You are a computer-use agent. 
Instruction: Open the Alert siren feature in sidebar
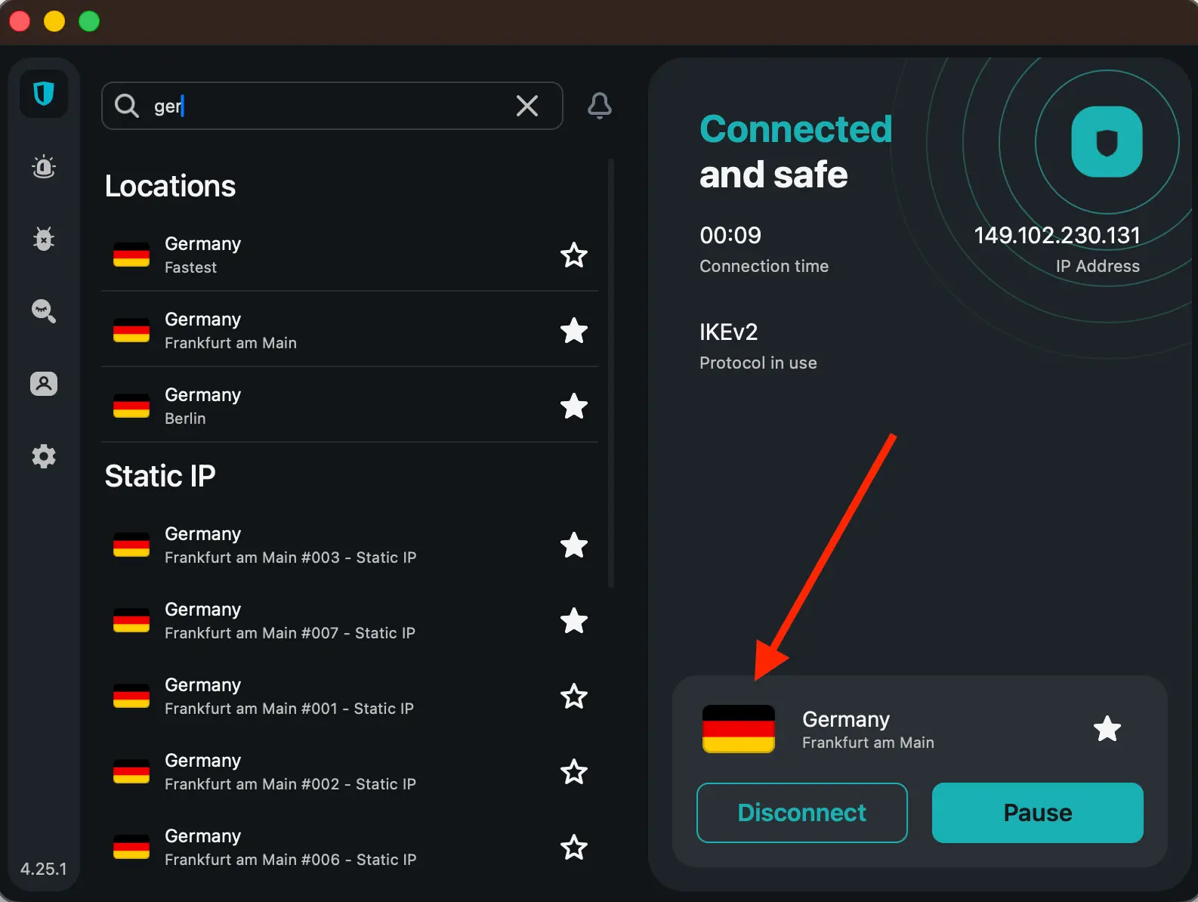pos(44,166)
